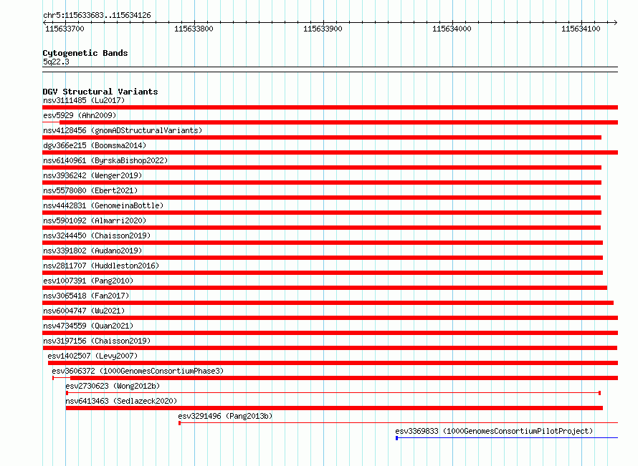Click the chr5:115633683..115634126 region label

tap(97, 16)
